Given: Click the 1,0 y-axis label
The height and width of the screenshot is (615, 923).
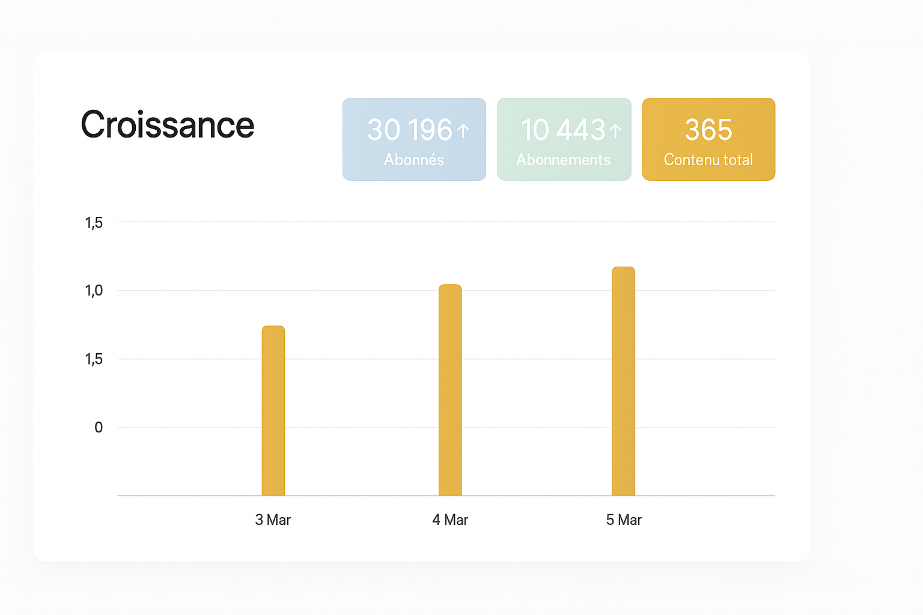Looking at the screenshot, I should 94,291.
